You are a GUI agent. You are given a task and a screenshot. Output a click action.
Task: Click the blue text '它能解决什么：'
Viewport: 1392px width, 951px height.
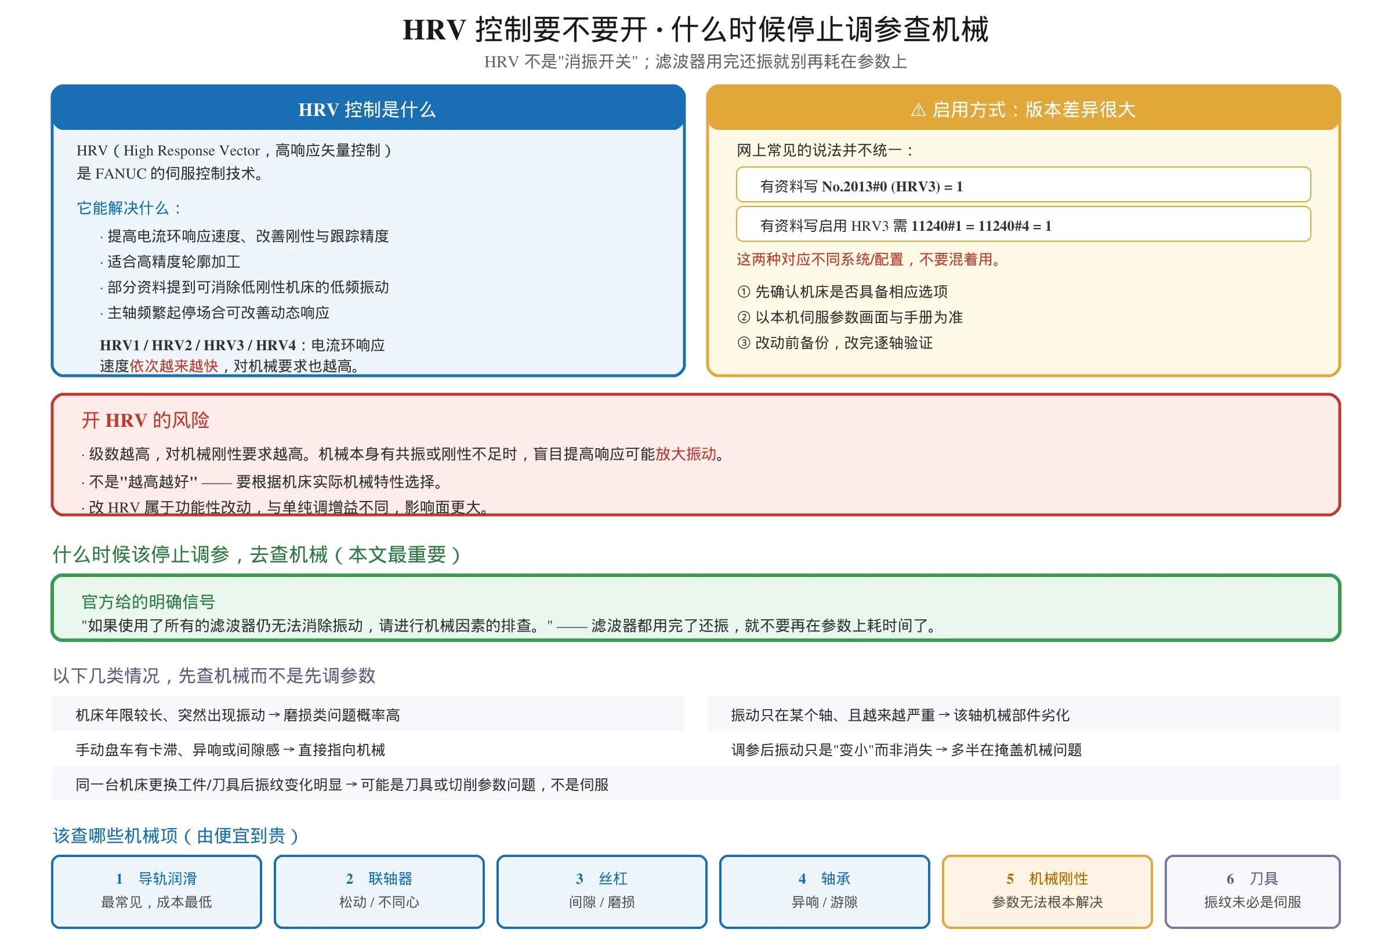pyautogui.click(x=129, y=208)
